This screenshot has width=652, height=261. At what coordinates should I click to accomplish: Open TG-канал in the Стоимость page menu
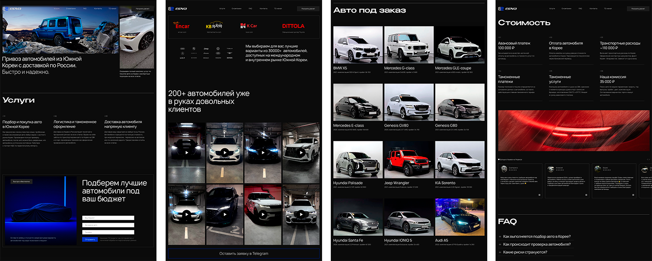609,9
